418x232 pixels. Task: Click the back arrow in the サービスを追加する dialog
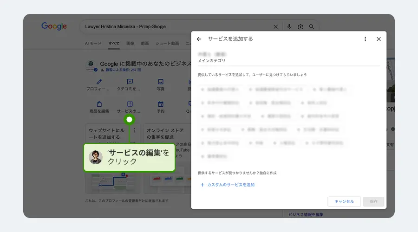(x=199, y=39)
